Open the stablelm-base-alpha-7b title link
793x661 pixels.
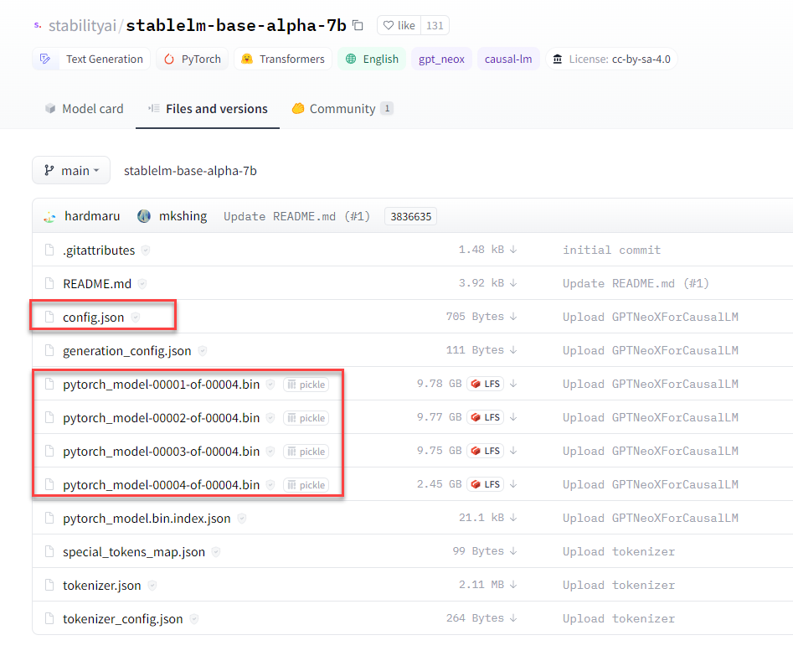pos(236,25)
